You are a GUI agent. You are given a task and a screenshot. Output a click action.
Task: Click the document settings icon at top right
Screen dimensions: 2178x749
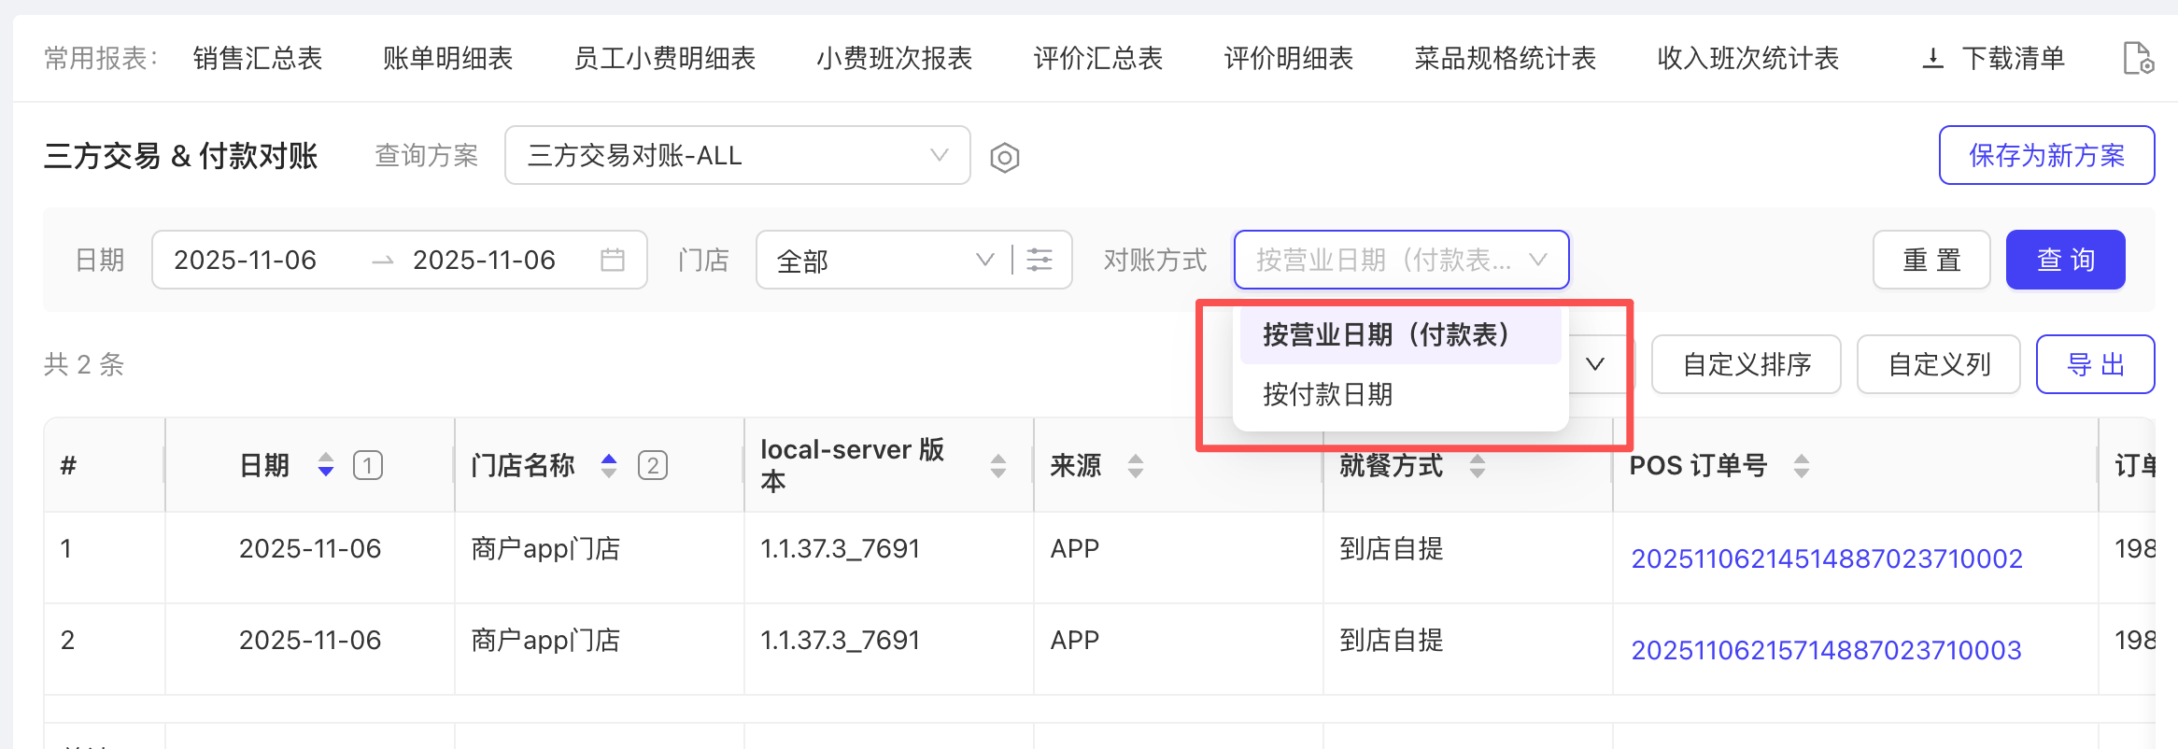(x=2138, y=59)
